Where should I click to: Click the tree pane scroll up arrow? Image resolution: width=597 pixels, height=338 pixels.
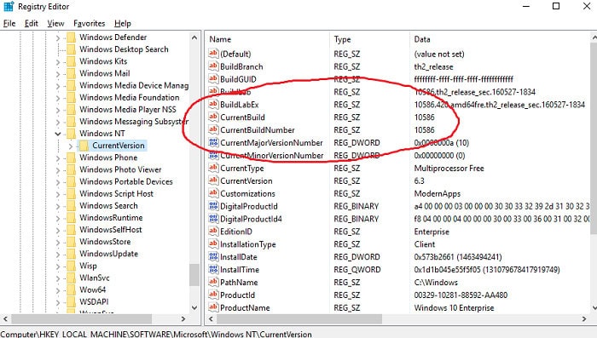194,37
